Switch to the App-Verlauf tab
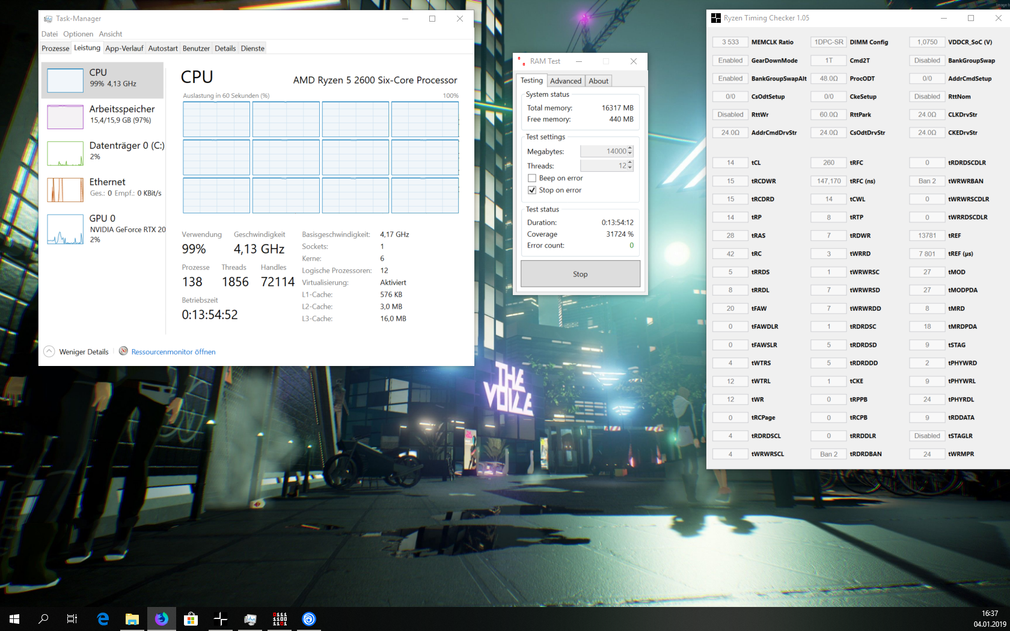This screenshot has width=1010, height=631. (124, 49)
